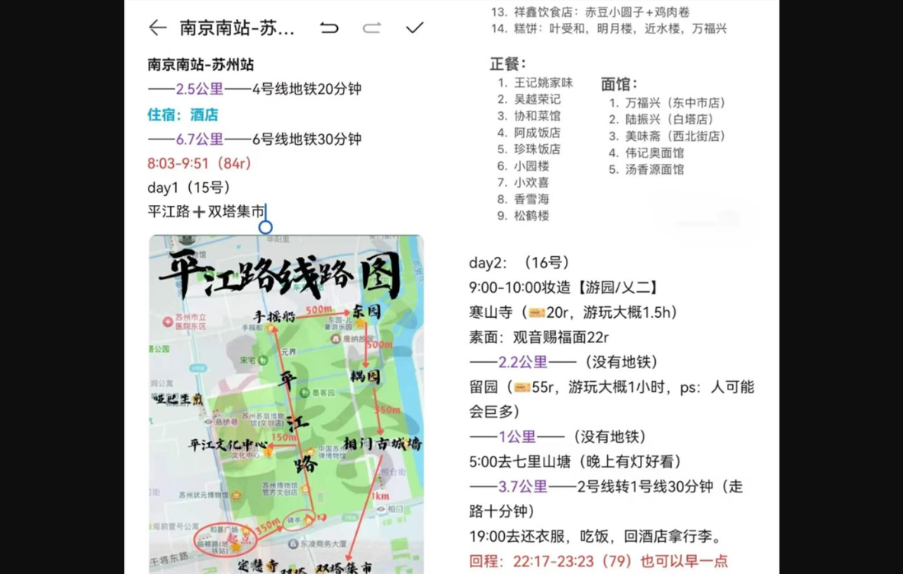This screenshot has height=574, width=903.
Task: Tap the undo icon in the toolbar
Action: [329, 27]
